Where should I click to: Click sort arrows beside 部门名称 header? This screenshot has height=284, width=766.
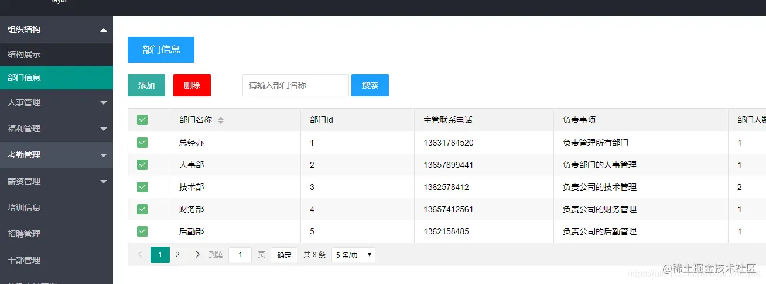point(221,120)
